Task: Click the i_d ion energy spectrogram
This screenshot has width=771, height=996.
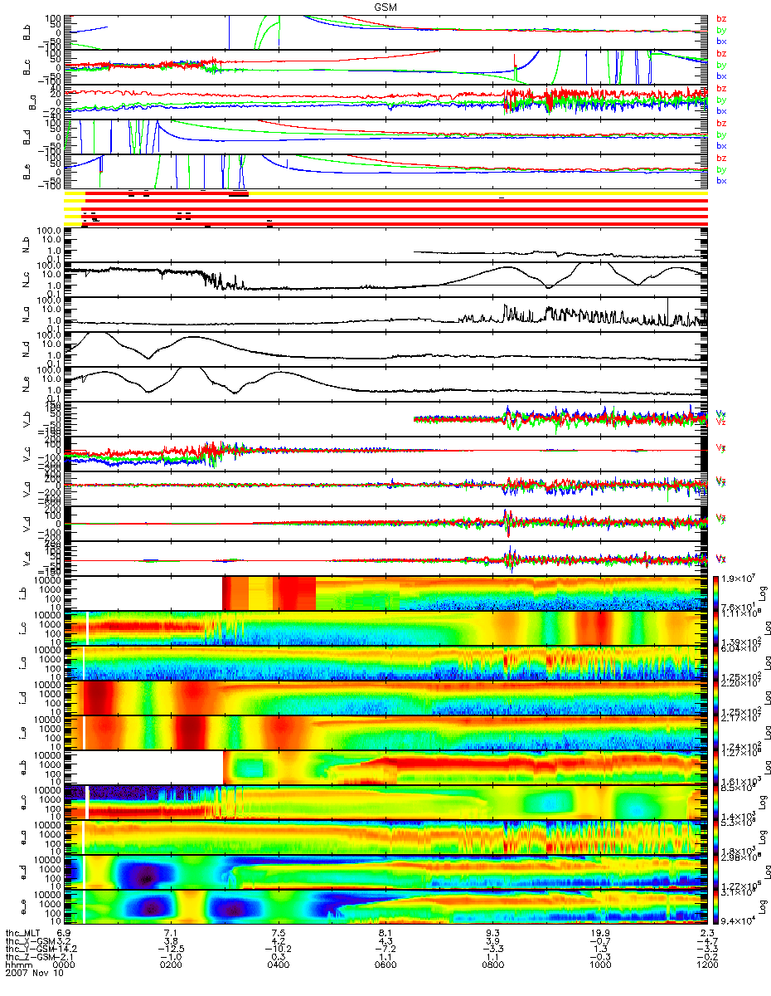Action: (385, 698)
